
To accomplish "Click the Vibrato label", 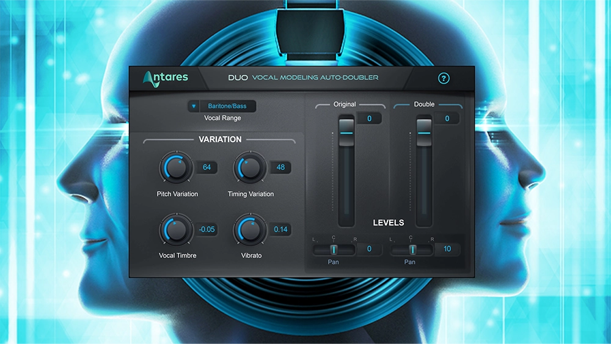I will click(251, 255).
